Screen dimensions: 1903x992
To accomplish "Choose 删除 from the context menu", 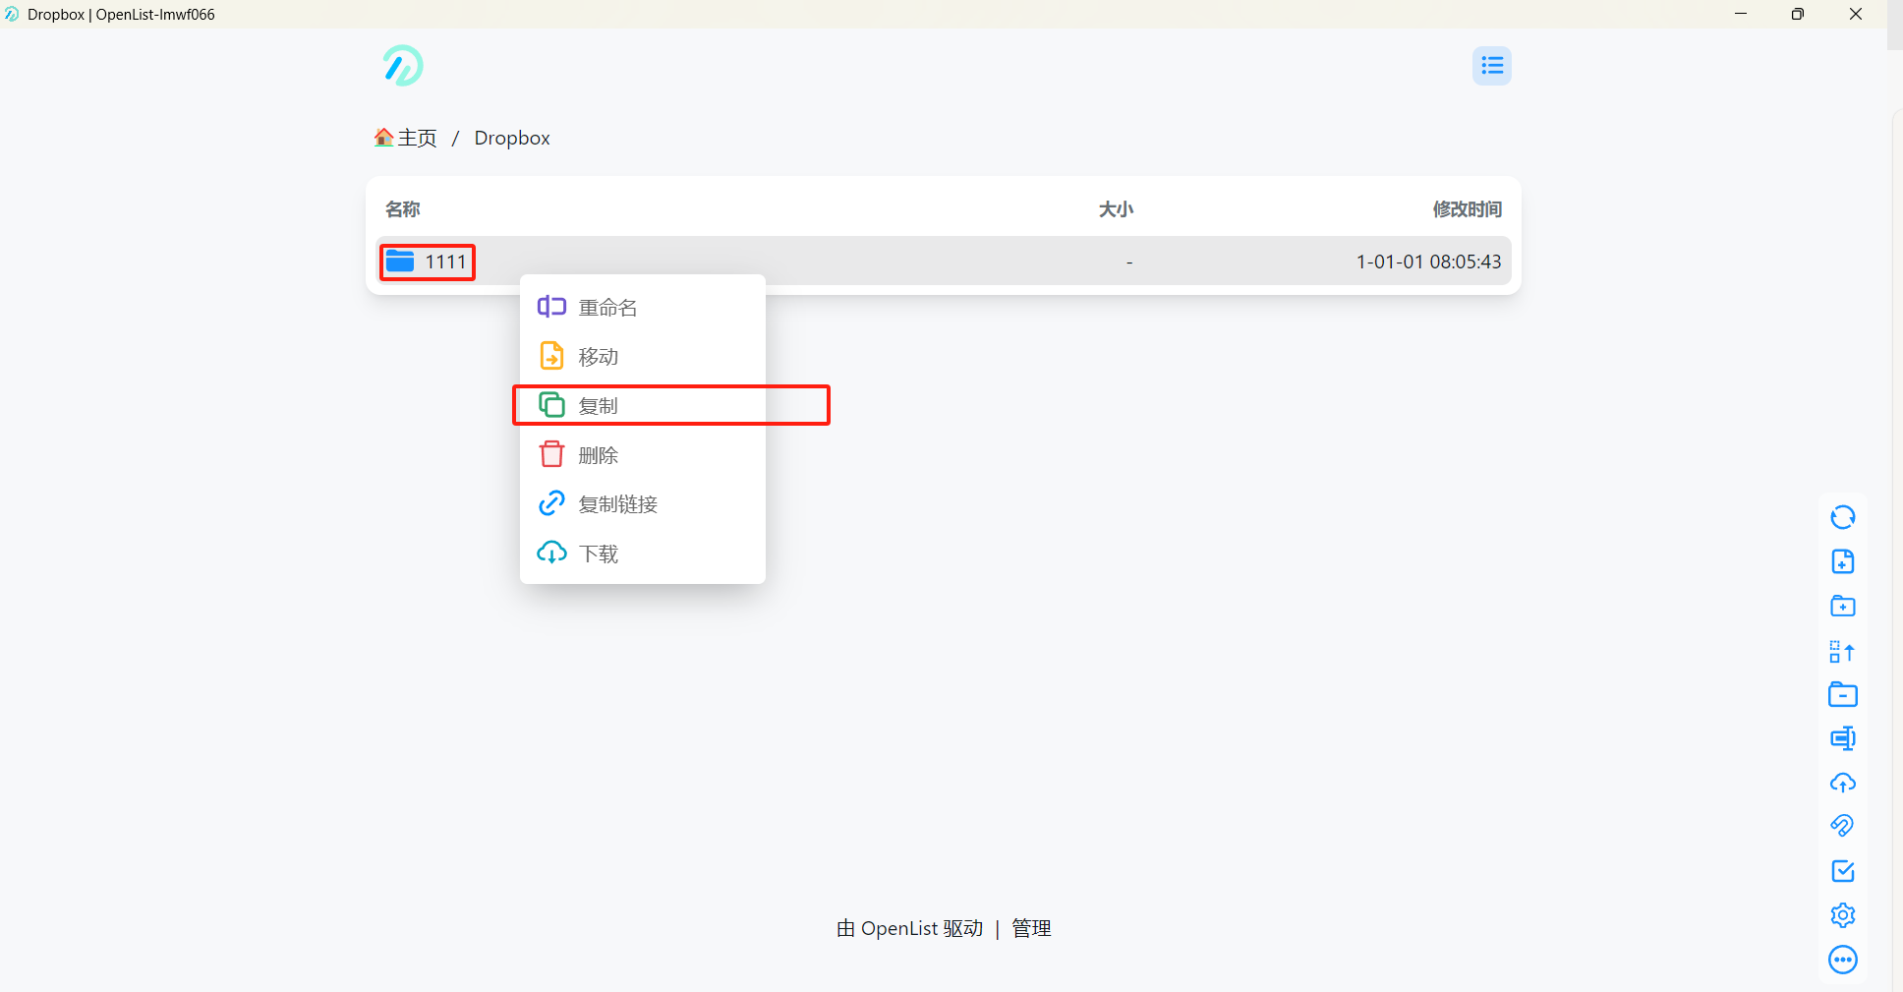I will pyautogui.click(x=643, y=455).
